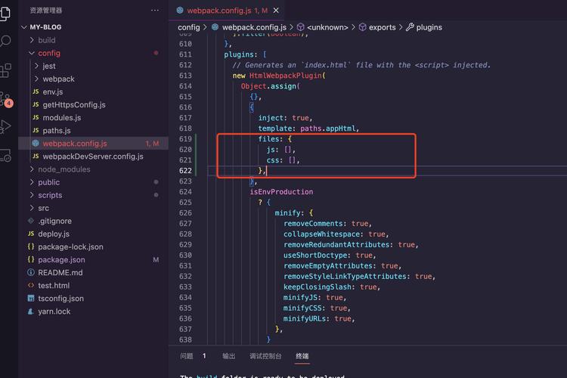567x378 pixels.
Task: Click the config breadcrumb segment
Action: [189, 27]
